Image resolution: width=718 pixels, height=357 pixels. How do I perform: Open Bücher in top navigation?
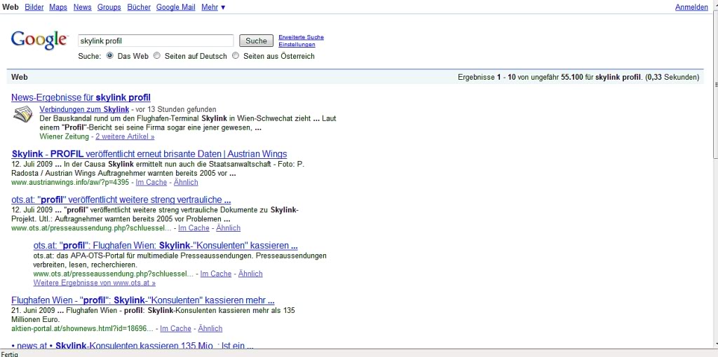tap(139, 7)
